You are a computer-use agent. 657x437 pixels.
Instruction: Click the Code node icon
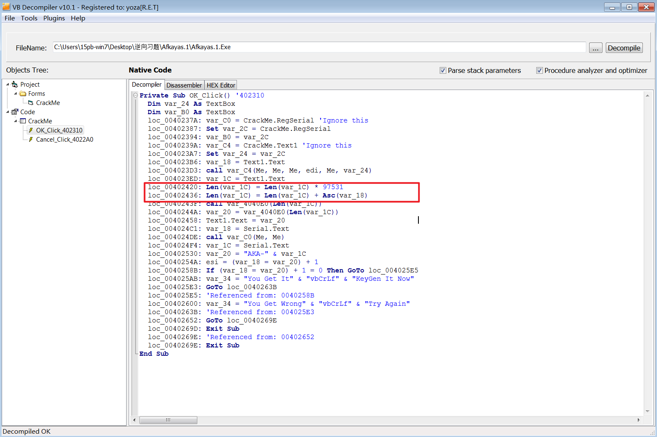point(15,112)
